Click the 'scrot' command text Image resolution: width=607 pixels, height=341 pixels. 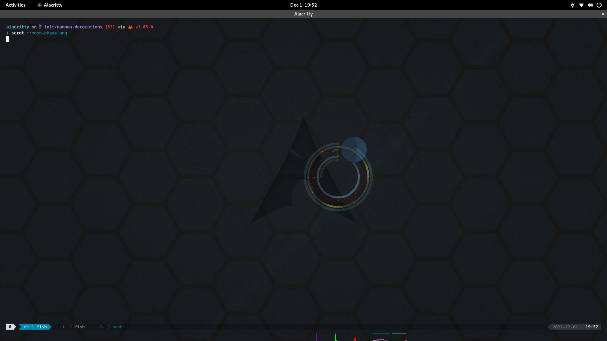(18, 33)
